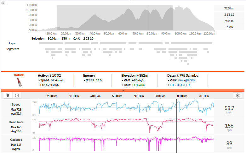Image resolution: width=246 pixels, height=153 pixels.
Task: Click the keyboard icon at top-left corner
Action: click(3, 3)
